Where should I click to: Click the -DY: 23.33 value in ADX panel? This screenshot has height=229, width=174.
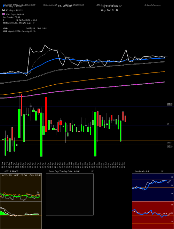35,175
